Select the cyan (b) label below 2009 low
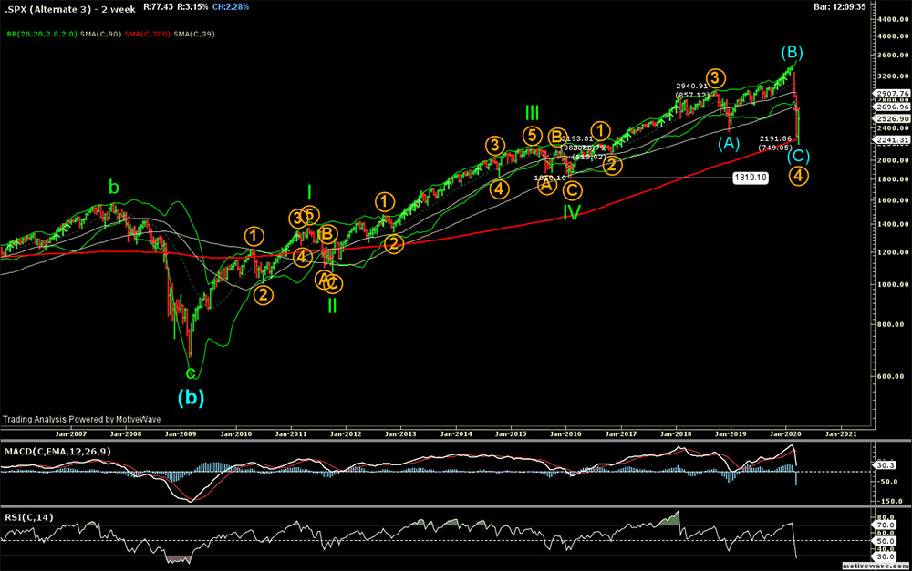This screenshot has width=912, height=571. [x=191, y=396]
